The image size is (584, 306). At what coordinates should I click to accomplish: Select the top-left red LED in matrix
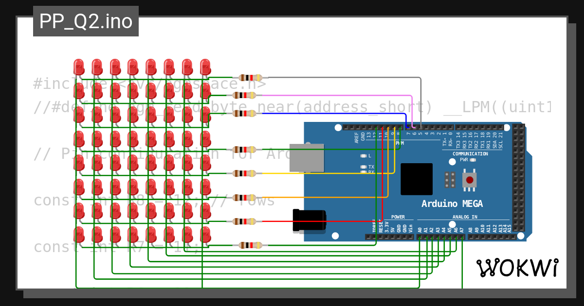point(79,68)
